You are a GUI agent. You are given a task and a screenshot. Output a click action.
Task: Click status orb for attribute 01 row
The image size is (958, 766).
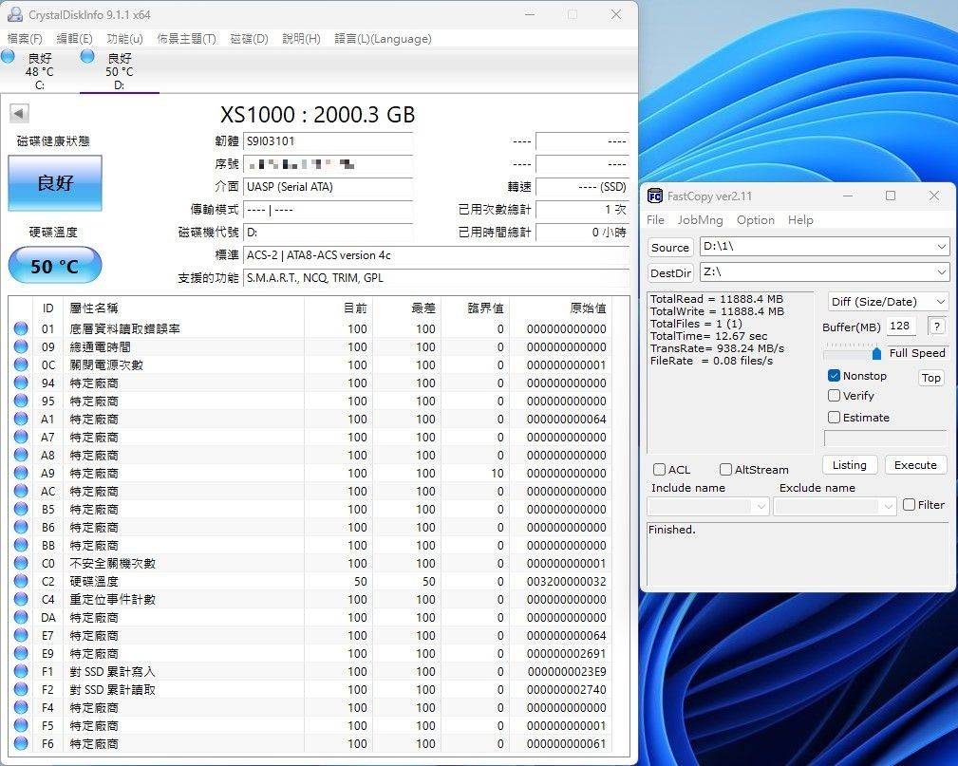click(x=21, y=329)
